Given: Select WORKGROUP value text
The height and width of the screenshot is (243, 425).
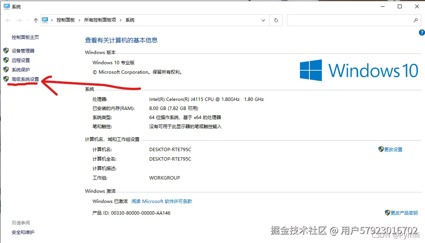Looking at the screenshot, I should pyautogui.click(x=165, y=178).
